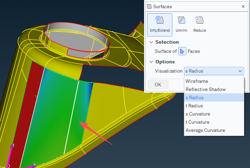Collapse the Options section
Screen dimensions: 250x168
coord(151,62)
